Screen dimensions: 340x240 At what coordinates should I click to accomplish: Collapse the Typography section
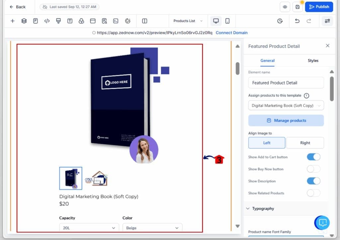click(x=247, y=208)
